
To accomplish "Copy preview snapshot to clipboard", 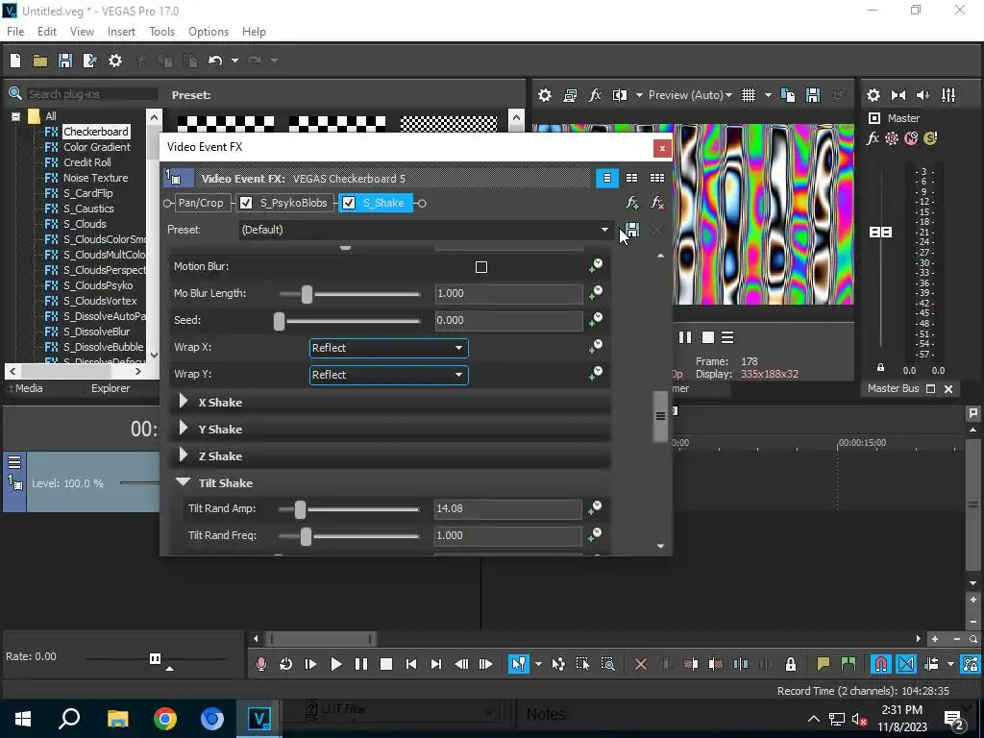I will point(788,95).
